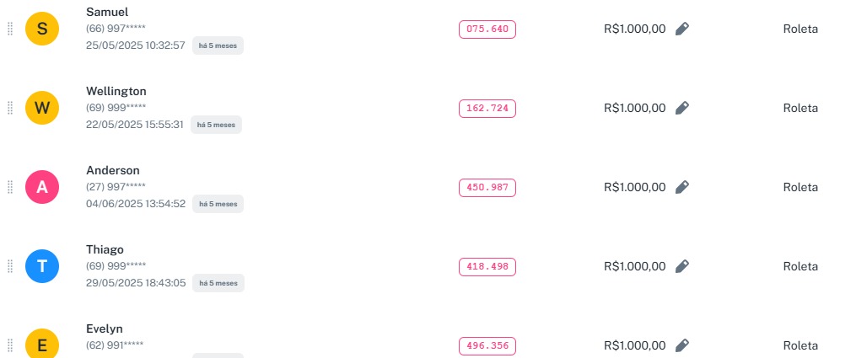Click the 450.987 code badge
The width and height of the screenshot is (856, 358).
pos(487,187)
